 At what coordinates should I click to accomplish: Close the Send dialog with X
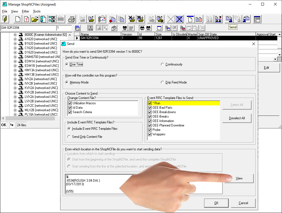click(254, 44)
